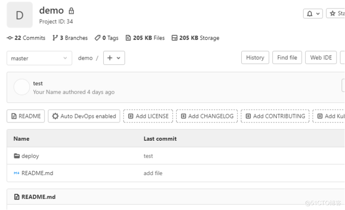Click Add LICENSE button

[x=148, y=116]
